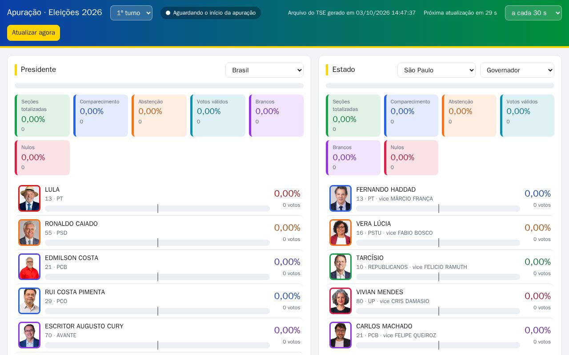The image size is (569, 355).
Task: Click the candidate name 'VERA LÚCIA'
Action: 373,224
